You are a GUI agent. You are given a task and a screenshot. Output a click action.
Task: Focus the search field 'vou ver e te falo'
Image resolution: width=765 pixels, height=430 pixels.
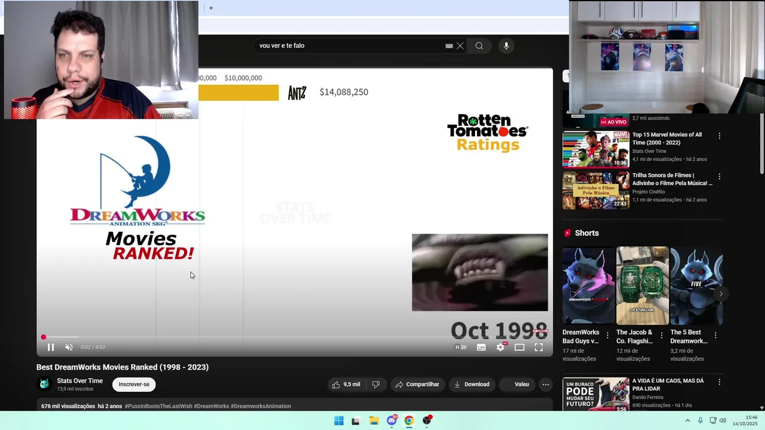(x=350, y=46)
